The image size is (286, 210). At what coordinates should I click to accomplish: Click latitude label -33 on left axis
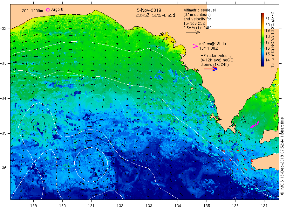tap(3, 63)
